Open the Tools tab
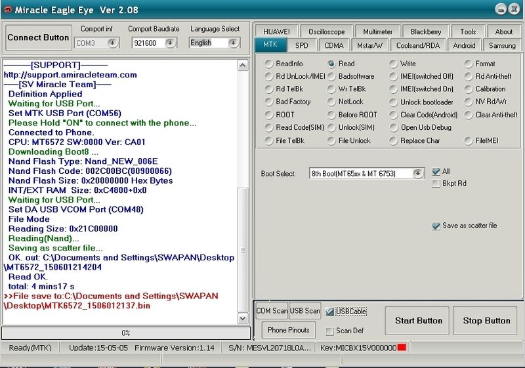Screen dimensions: 525x368 point(468,31)
